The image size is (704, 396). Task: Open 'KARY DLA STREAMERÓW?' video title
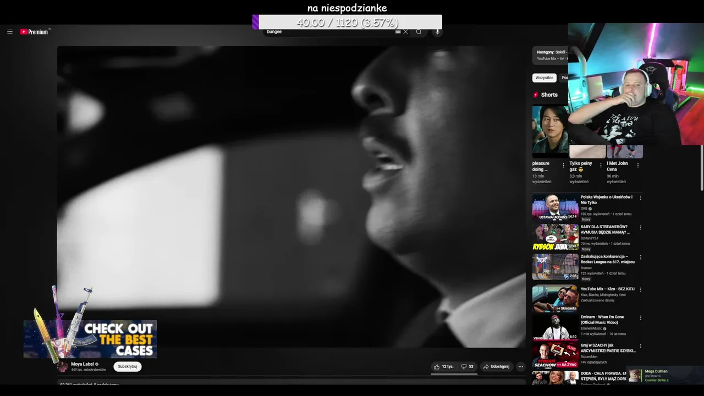(x=605, y=229)
